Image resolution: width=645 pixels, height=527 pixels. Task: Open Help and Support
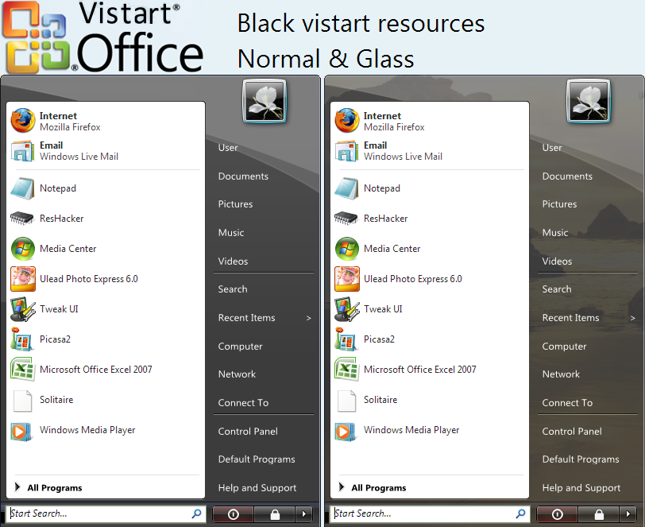[x=257, y=488]
